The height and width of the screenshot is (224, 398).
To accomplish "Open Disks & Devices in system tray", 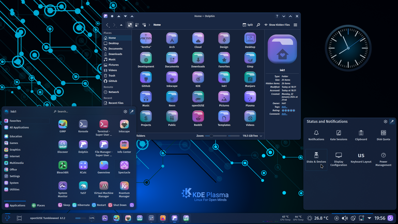I will click(316, 158).
